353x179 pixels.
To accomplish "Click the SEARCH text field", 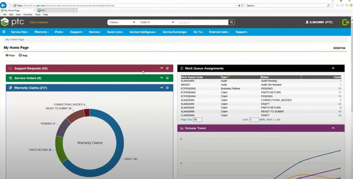I will (x=202, y=22).
